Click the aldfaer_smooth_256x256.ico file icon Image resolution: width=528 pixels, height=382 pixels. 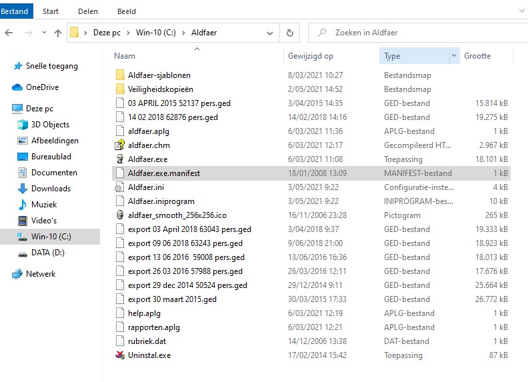(x=120, y=215)
